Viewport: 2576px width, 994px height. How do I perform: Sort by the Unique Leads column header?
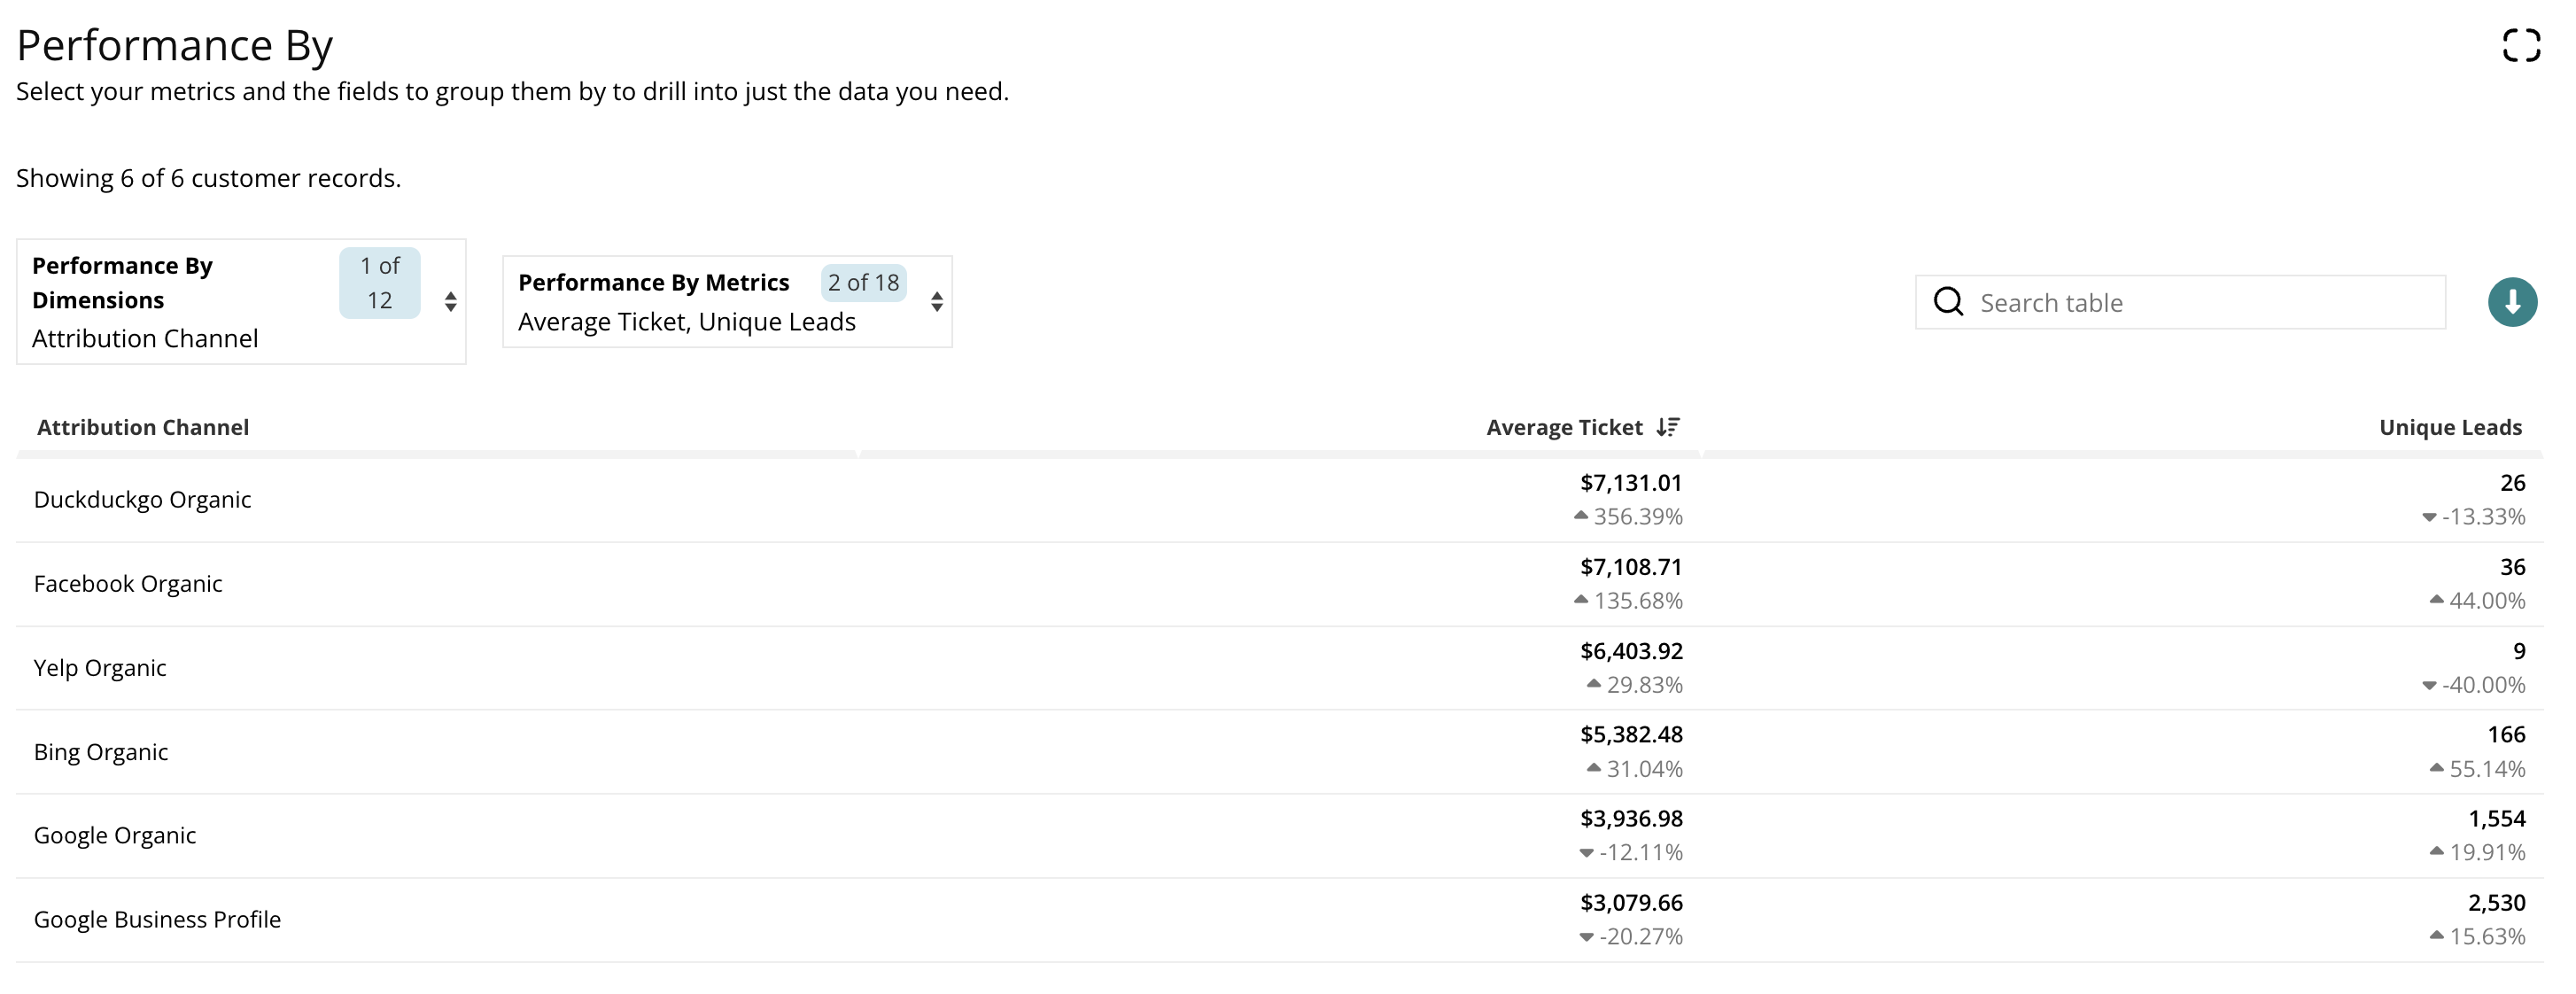tap(2449, 427)
